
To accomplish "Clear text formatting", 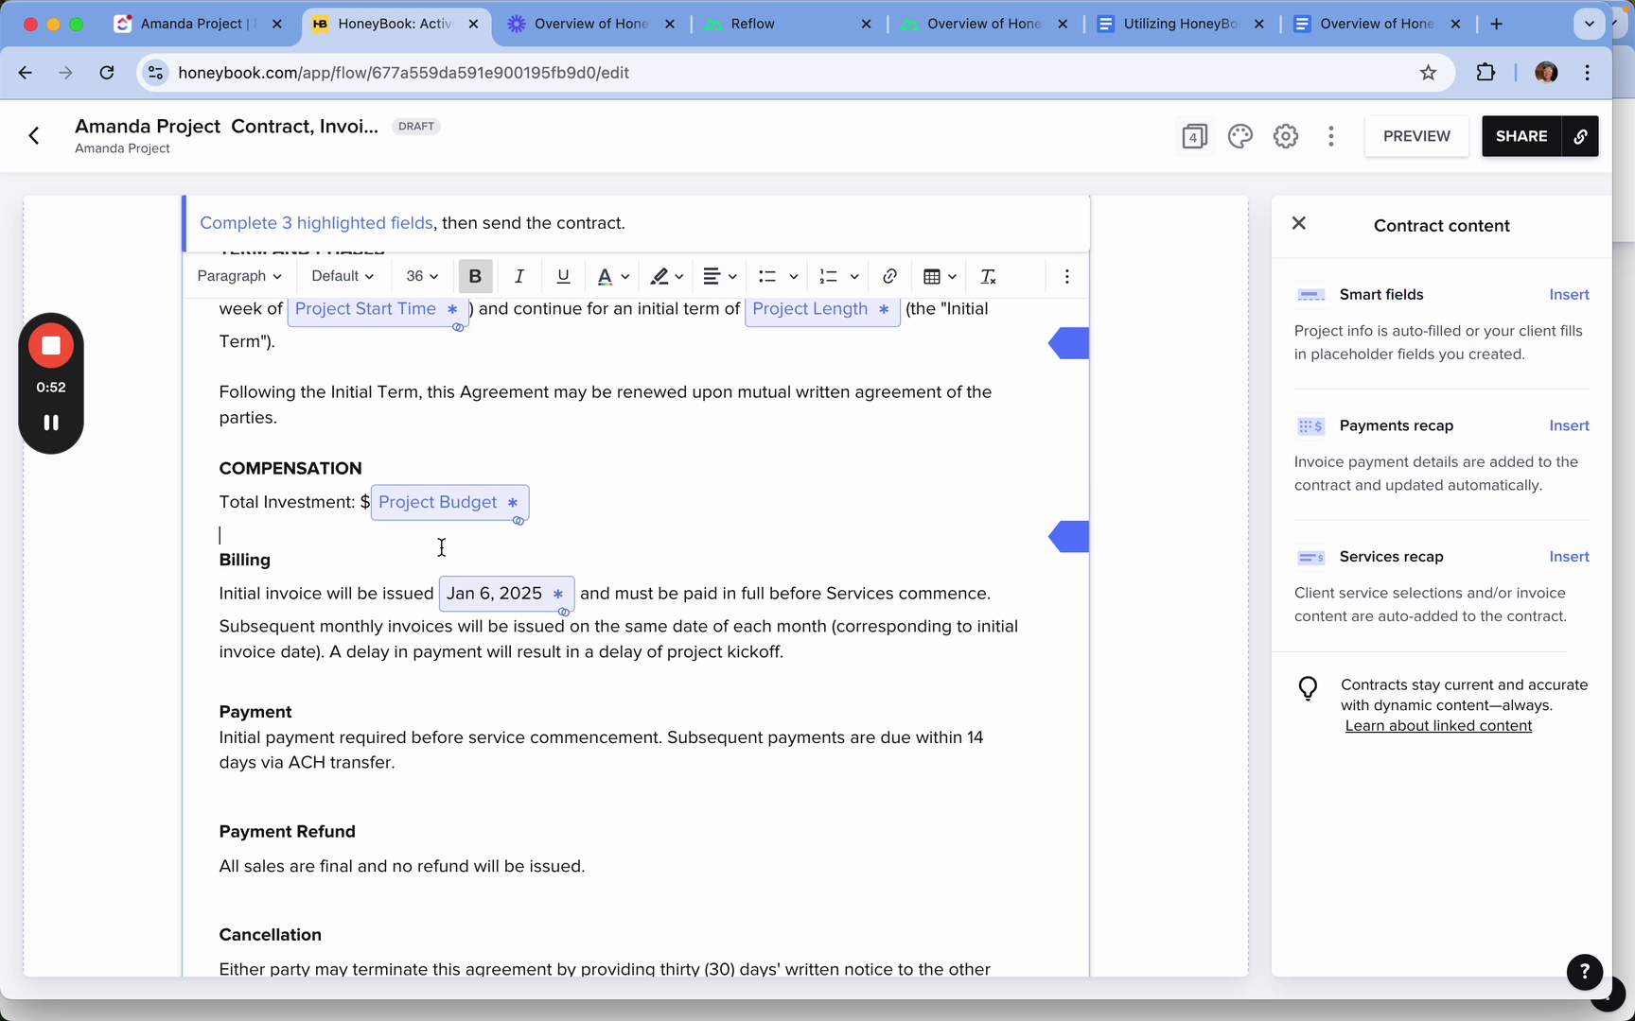I will (988, 276).
